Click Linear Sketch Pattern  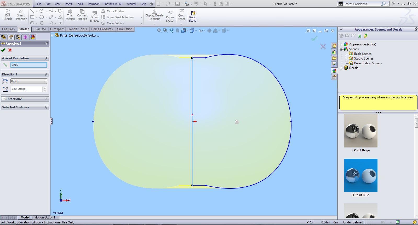[118, 17]
